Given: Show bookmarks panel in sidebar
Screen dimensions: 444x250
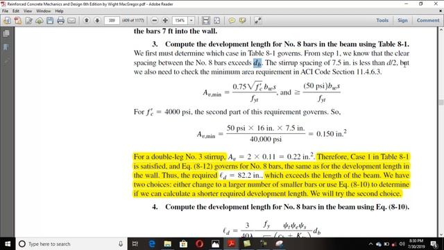Looking at the screenshot, I should point(6,47).
